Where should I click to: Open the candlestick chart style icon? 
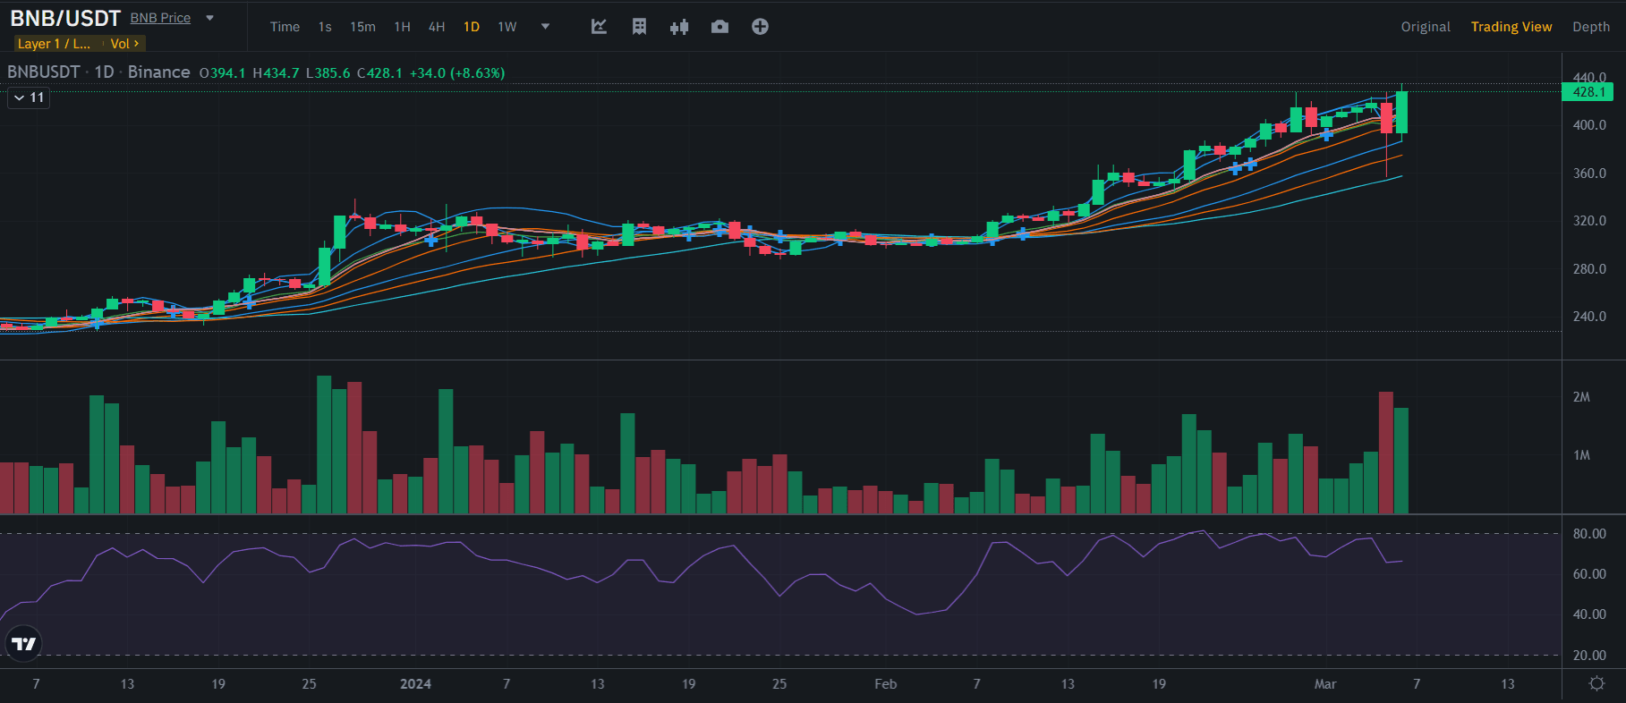[679, 27]
